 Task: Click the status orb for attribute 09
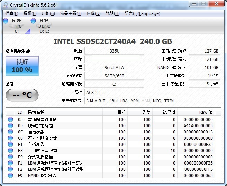(10, 125)
